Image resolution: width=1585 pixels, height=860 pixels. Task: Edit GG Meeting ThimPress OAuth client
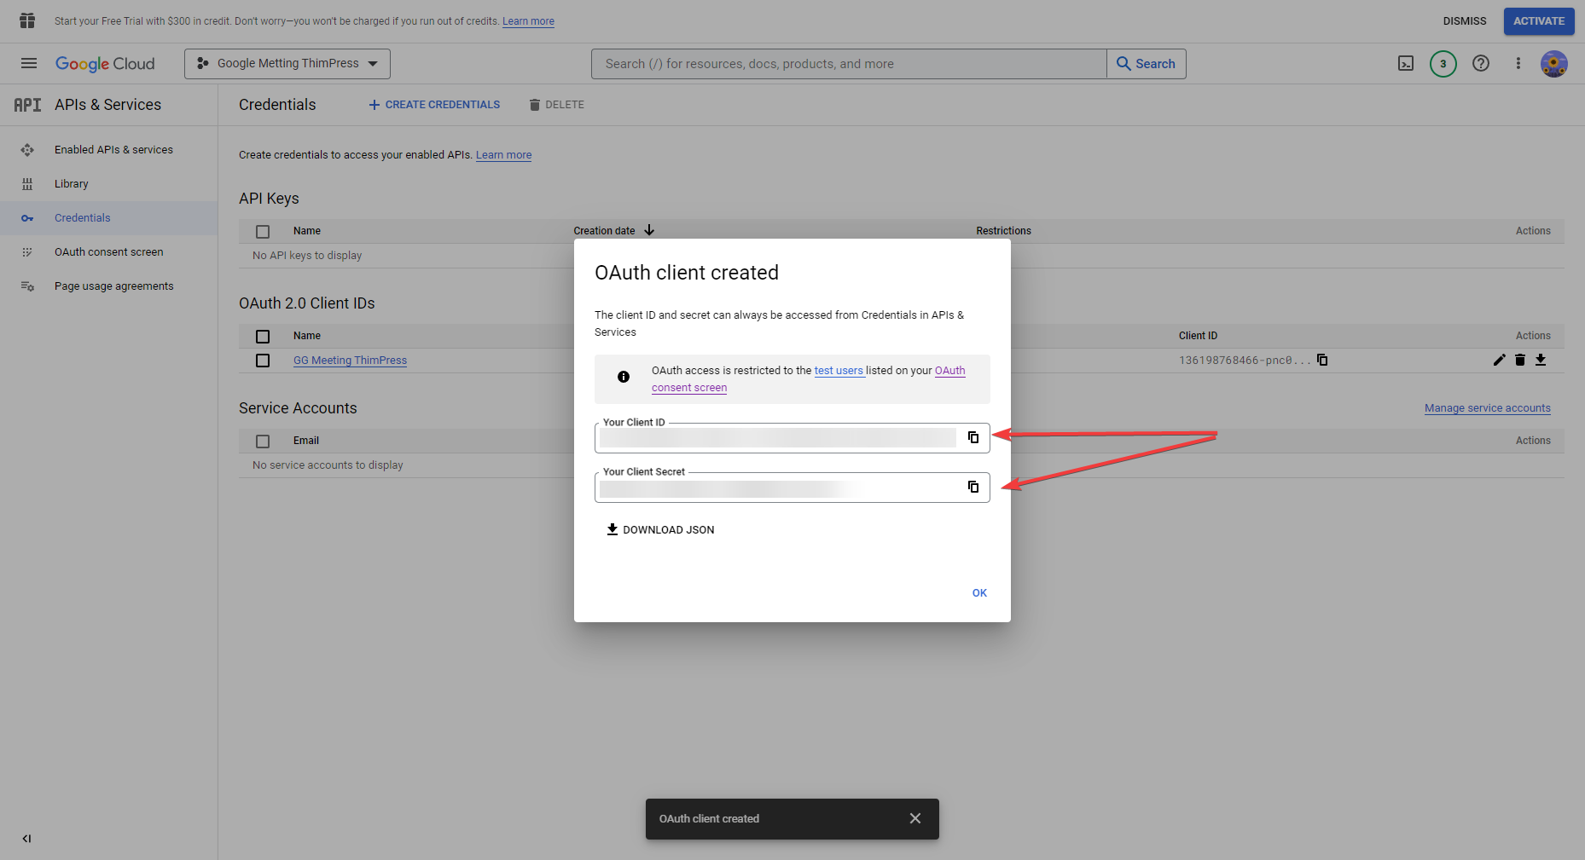(x=1500, y=360)
